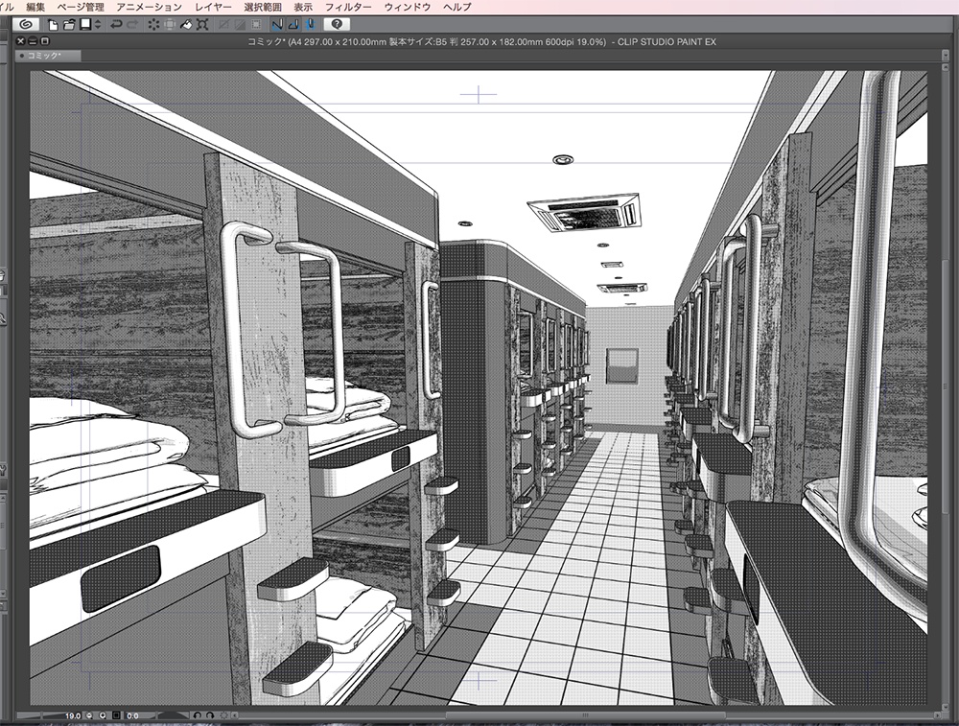Click the scale/rotate transform icon
This screenshot has width=959, height=726.
click(202, 25)
